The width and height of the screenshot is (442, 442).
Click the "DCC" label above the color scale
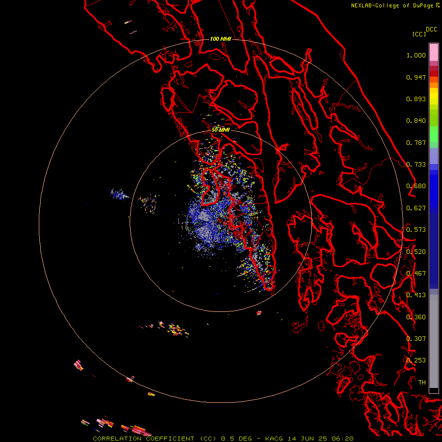[431, 29]
